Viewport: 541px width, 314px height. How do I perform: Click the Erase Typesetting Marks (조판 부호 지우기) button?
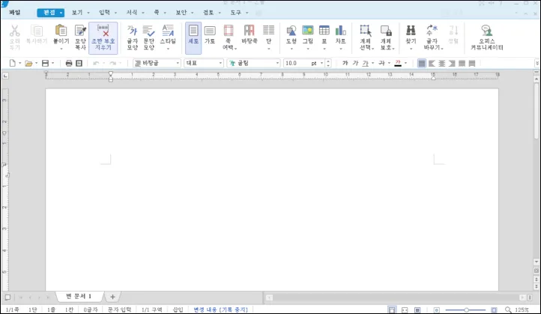coord(103,38)
